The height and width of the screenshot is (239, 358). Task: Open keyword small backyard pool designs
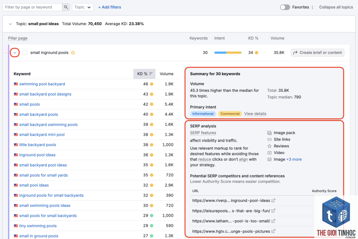point(45,94)
